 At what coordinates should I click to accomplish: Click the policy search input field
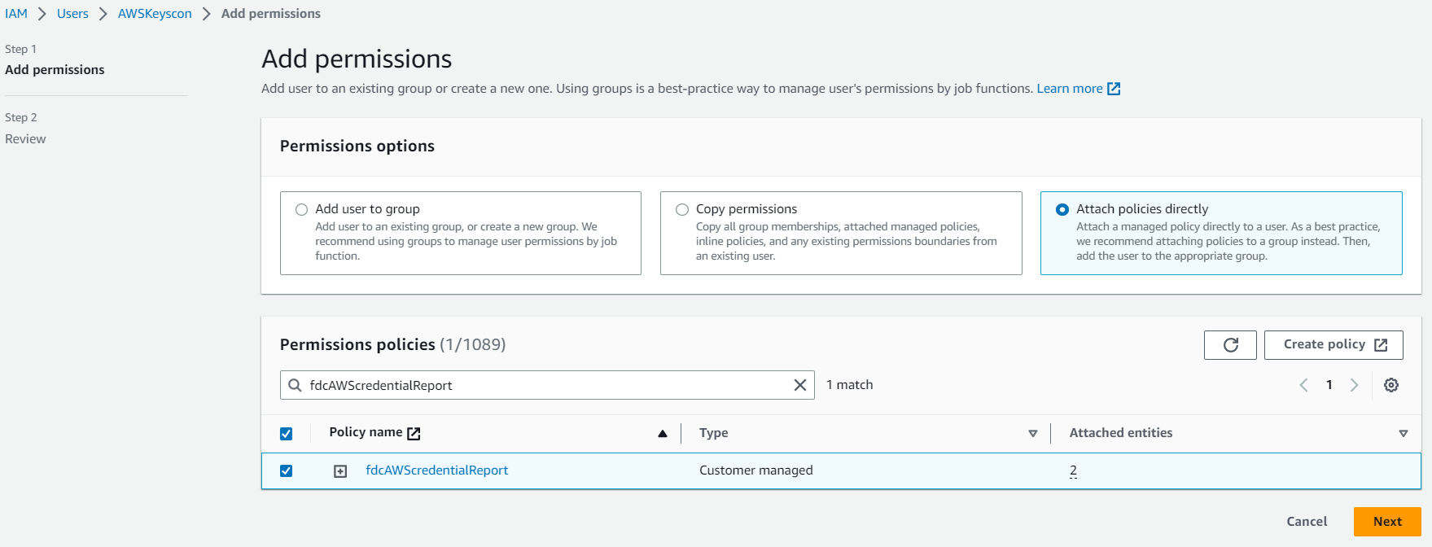pos(545,385)
